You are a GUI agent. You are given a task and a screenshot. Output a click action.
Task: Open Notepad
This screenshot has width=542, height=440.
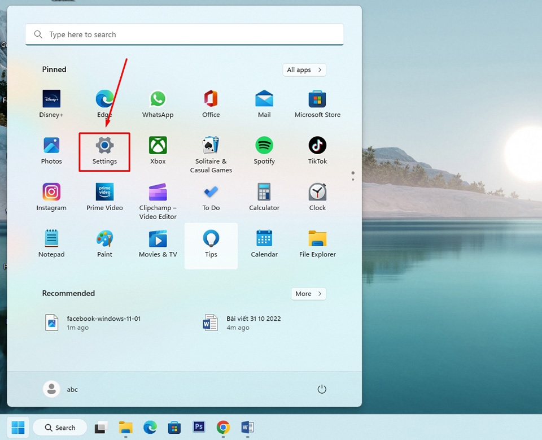(51, 244)
